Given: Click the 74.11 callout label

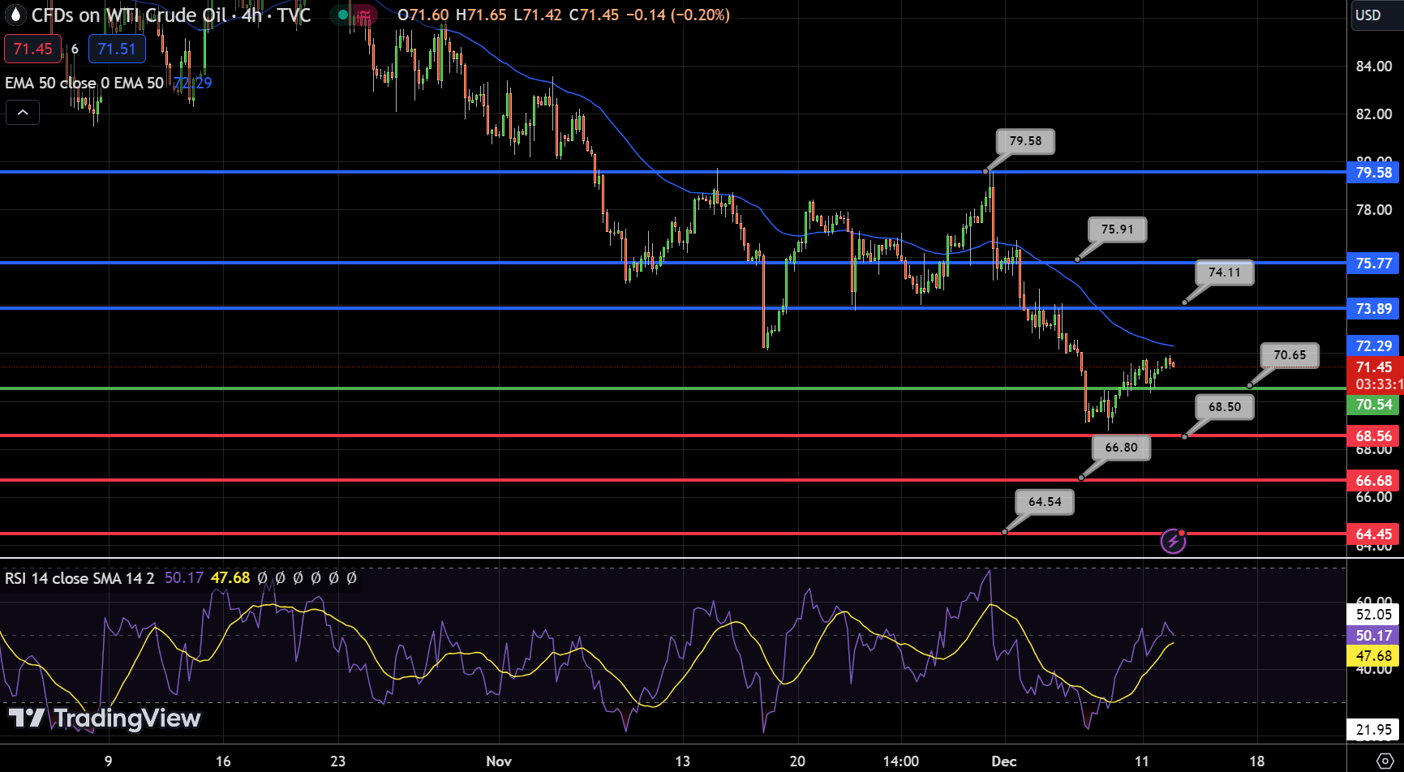Looking at the screenshot, I should [x=1225, y=272].
